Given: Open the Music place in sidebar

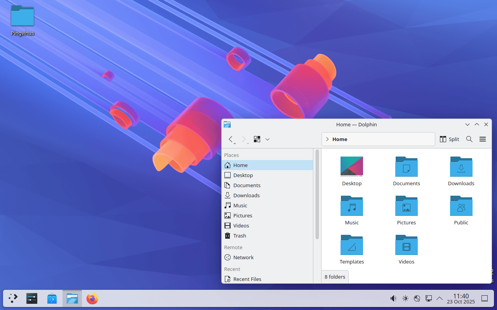Looking at the screenshot, I should click(240, 205).
